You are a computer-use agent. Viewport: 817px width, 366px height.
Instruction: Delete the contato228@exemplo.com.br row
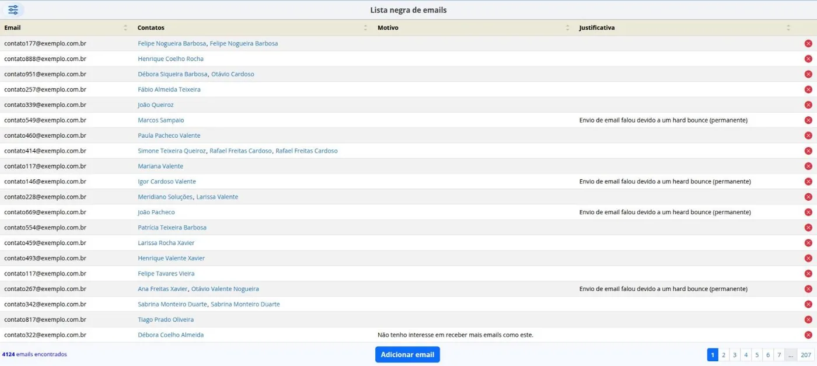point(808,197)
